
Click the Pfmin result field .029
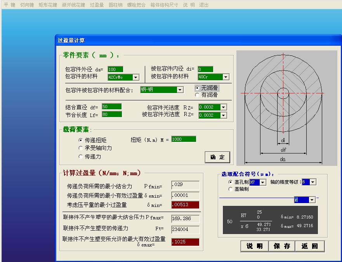186,185
